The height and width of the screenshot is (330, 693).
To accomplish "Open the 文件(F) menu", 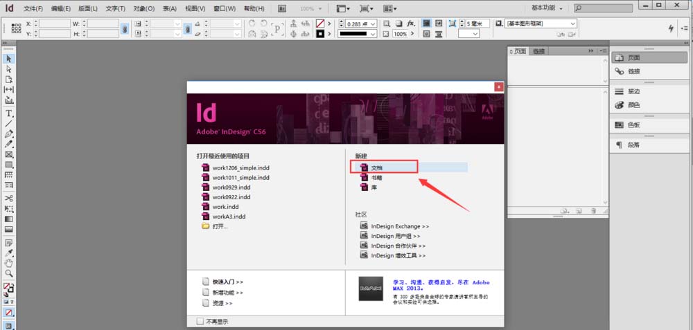I will pyautogui.click(x=33, y=8).
